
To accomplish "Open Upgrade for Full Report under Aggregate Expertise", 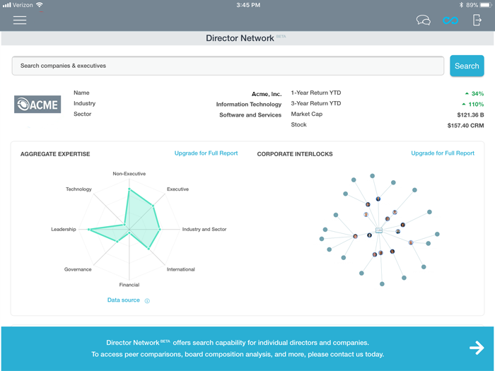I will coord(206,153).
